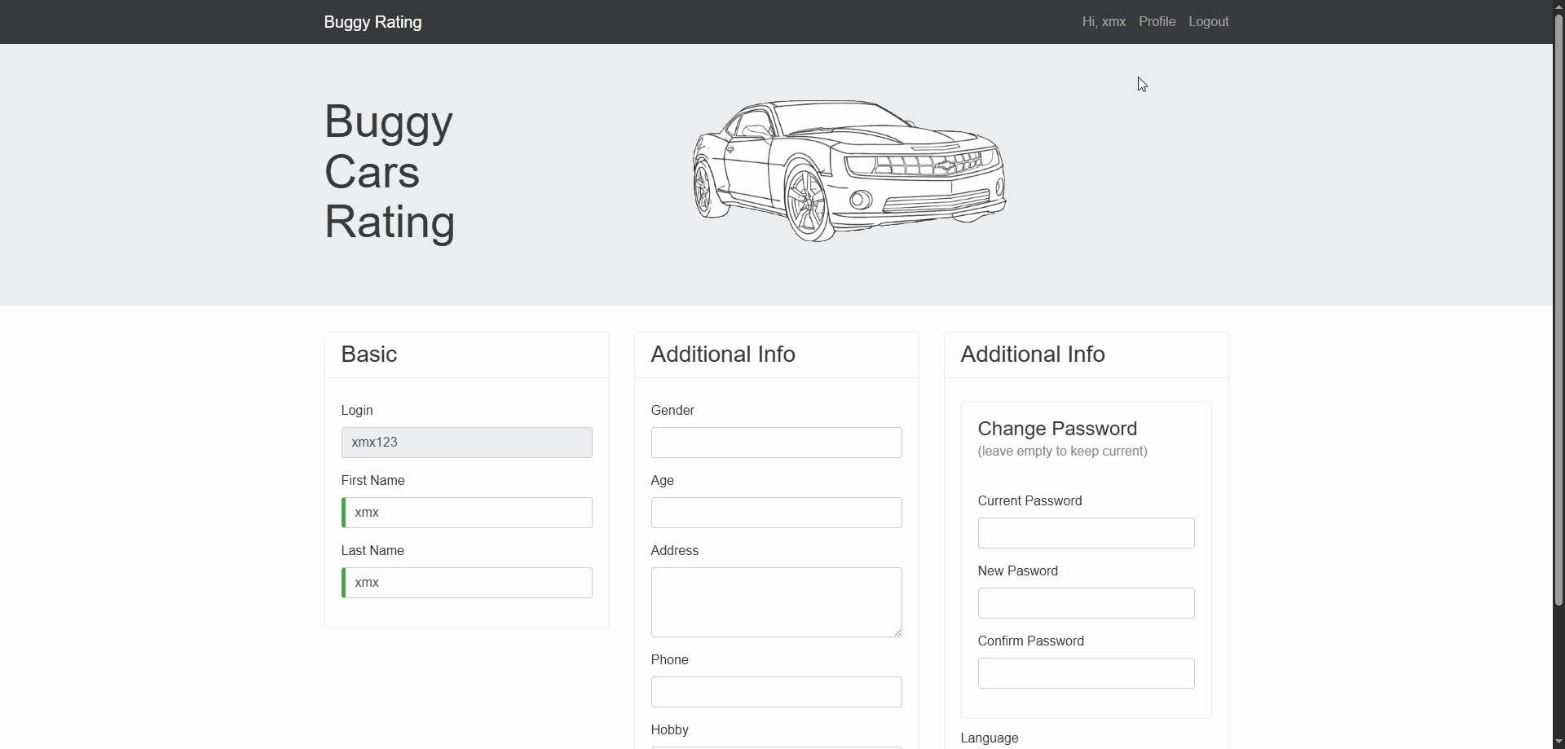
Task: Focus the First Name input field
Action: [x=466, y=513]
